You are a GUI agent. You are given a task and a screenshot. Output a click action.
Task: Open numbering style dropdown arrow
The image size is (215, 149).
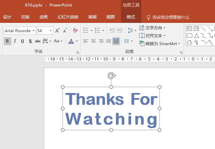(103, 30)
